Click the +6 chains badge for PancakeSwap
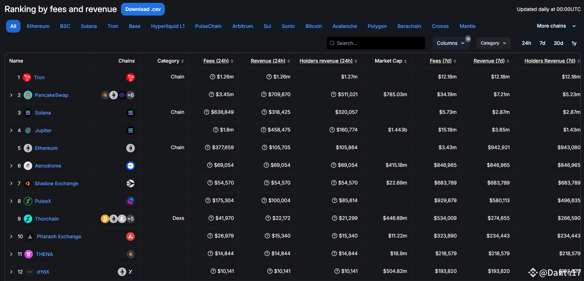Image resolution: width=584 pixels, height=281 pixels. tap(131, 95)
